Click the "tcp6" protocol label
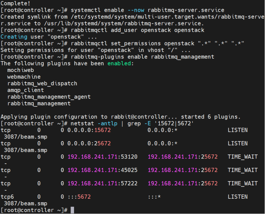The width and height of the screenshot is (265, 214). coord(7,197)
